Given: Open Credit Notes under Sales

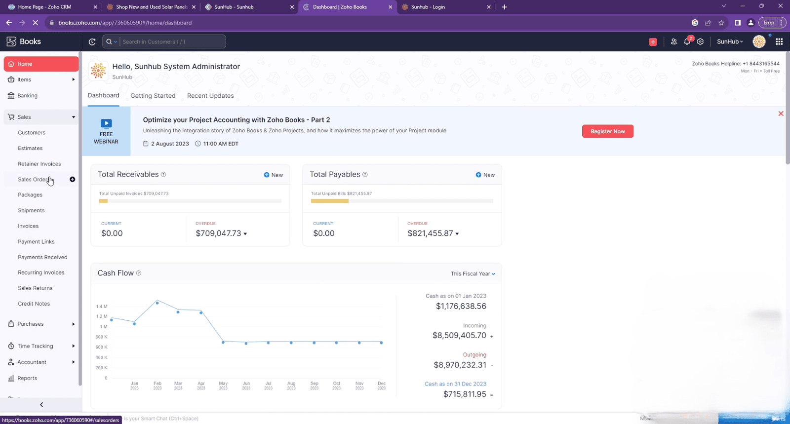Looking at the screenshot, I should coord(34,304).
